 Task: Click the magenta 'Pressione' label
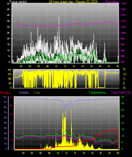[112, 2]
